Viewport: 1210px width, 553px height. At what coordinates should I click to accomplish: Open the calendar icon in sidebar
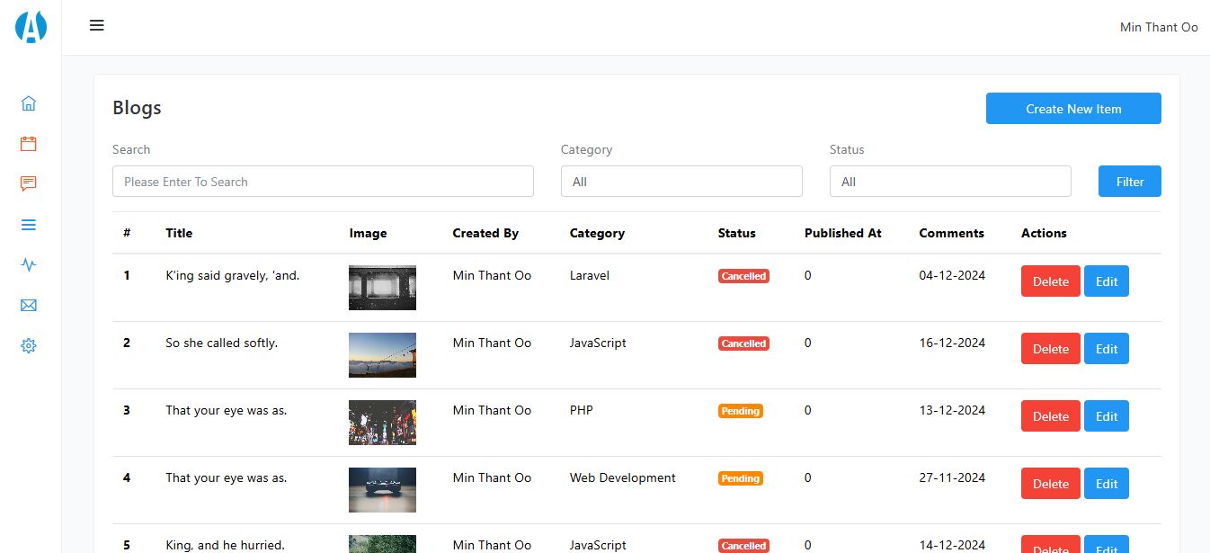[x=29, y=144]
